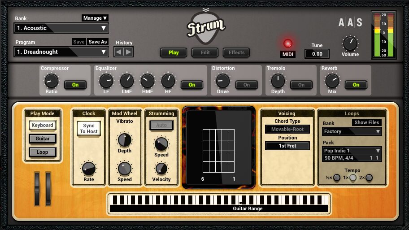
Task: Toggle Sync To Host clock
Action: (89, 129)
